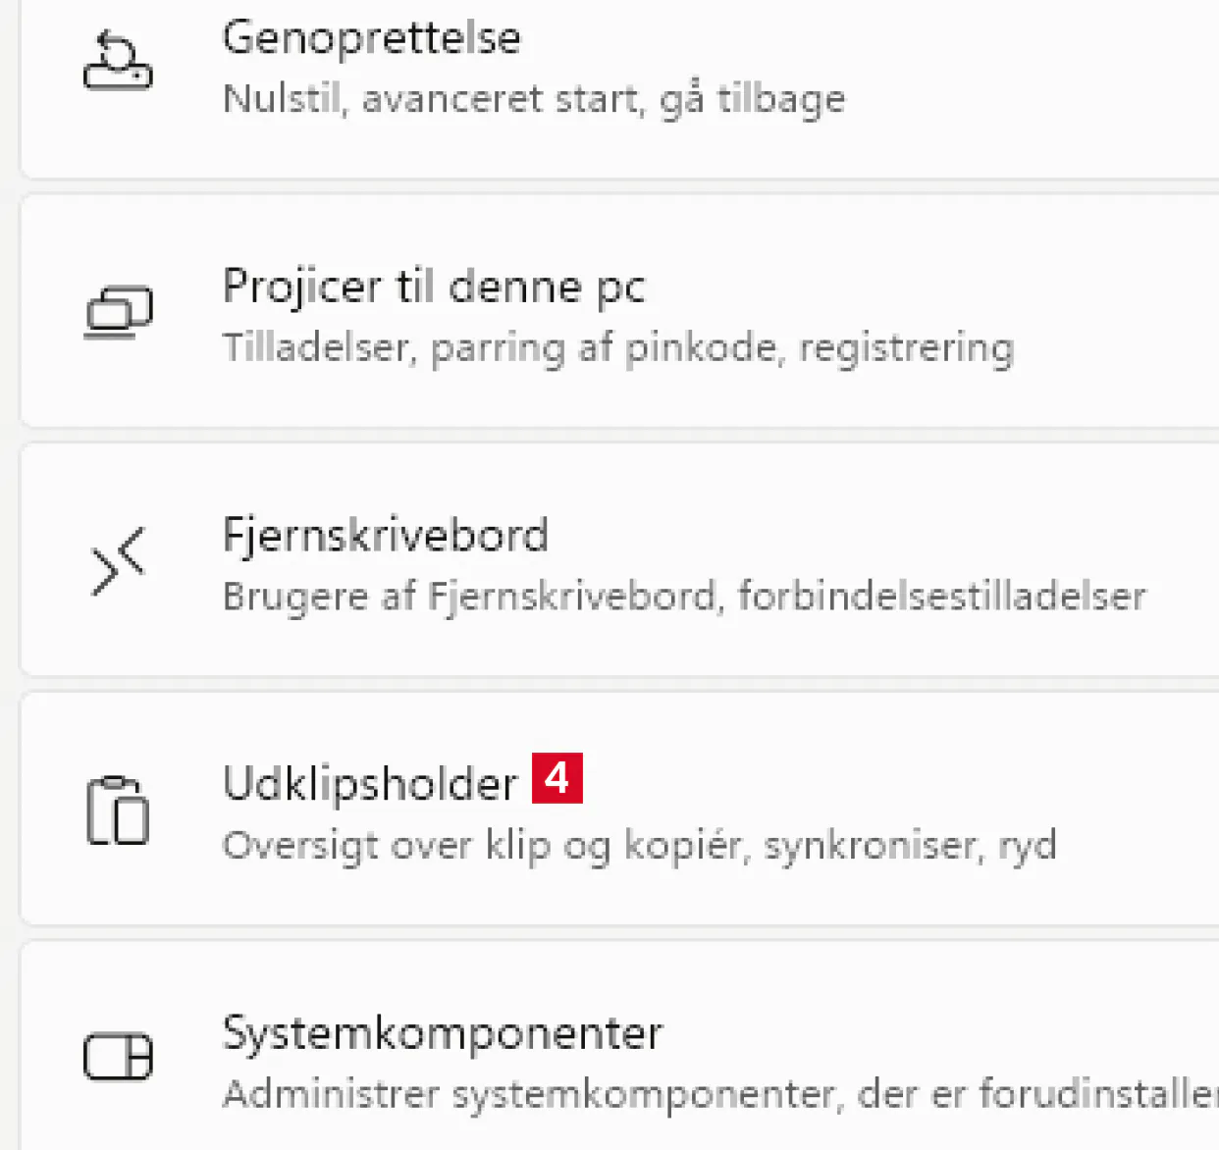This screenshot has width=1219, height=1150.
Task: Go to the Systemkomponenter heading
Action: (x=443, y=1032)
